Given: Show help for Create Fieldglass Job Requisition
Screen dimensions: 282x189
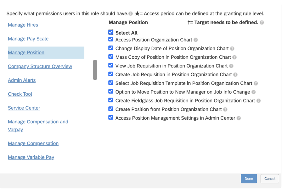Looking at the screenshot, I should [259, 101].
